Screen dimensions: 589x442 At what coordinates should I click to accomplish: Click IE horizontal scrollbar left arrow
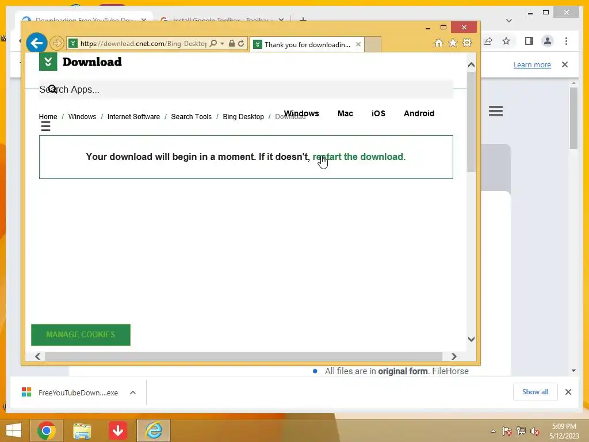pyautogui.click(x=37, y=356)
